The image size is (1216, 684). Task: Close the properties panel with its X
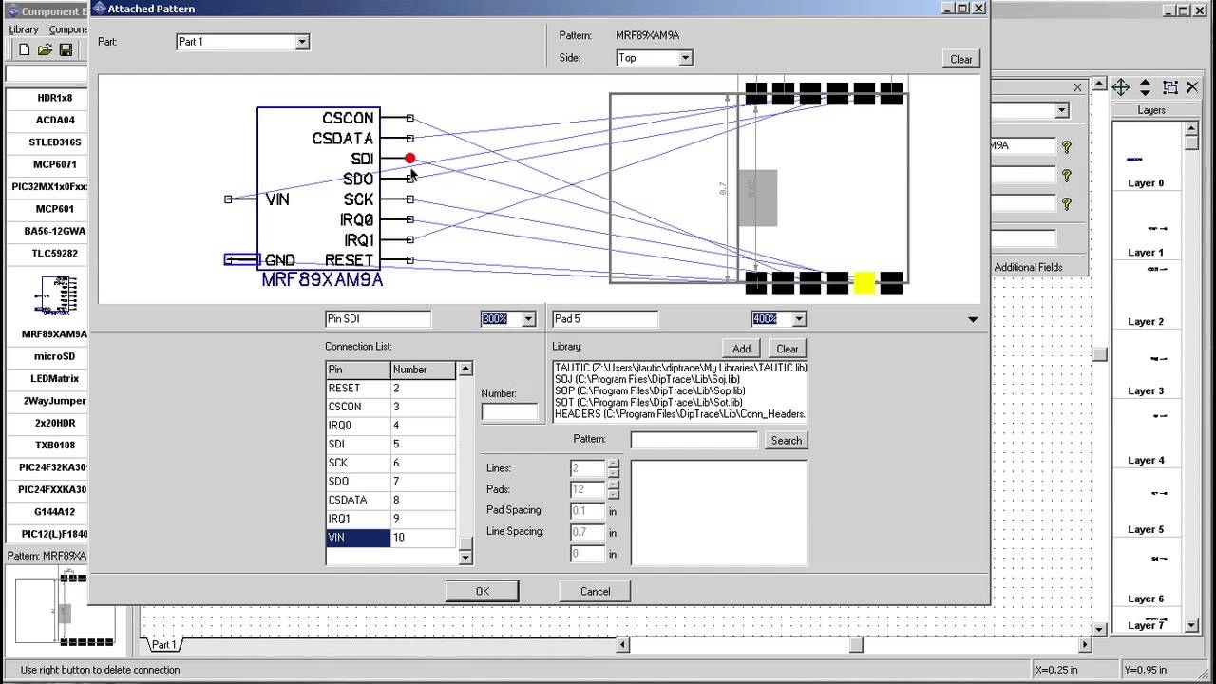1077,87
